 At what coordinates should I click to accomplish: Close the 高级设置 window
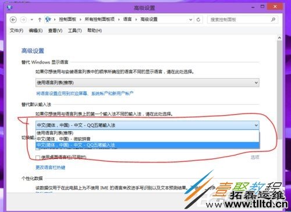tap(275, 7)
